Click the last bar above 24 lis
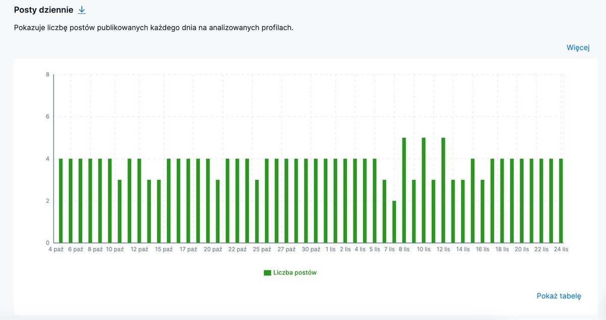606x320 pixels. click(x=561, y=199)
